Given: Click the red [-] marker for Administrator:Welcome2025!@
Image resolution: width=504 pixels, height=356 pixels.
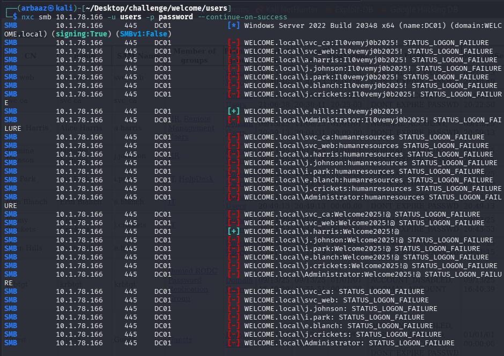Looking at the screenshot, I should point(233,275).
